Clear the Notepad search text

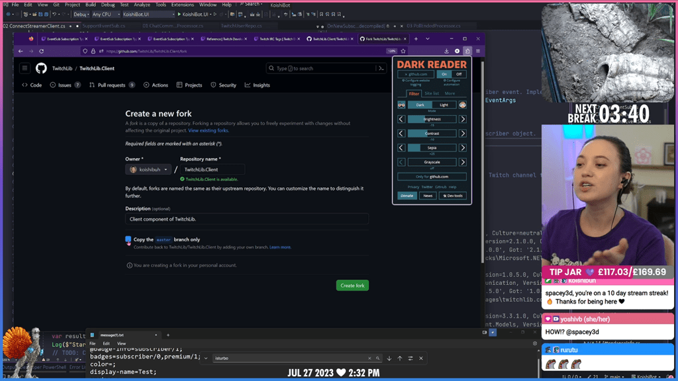click(369, 358)
